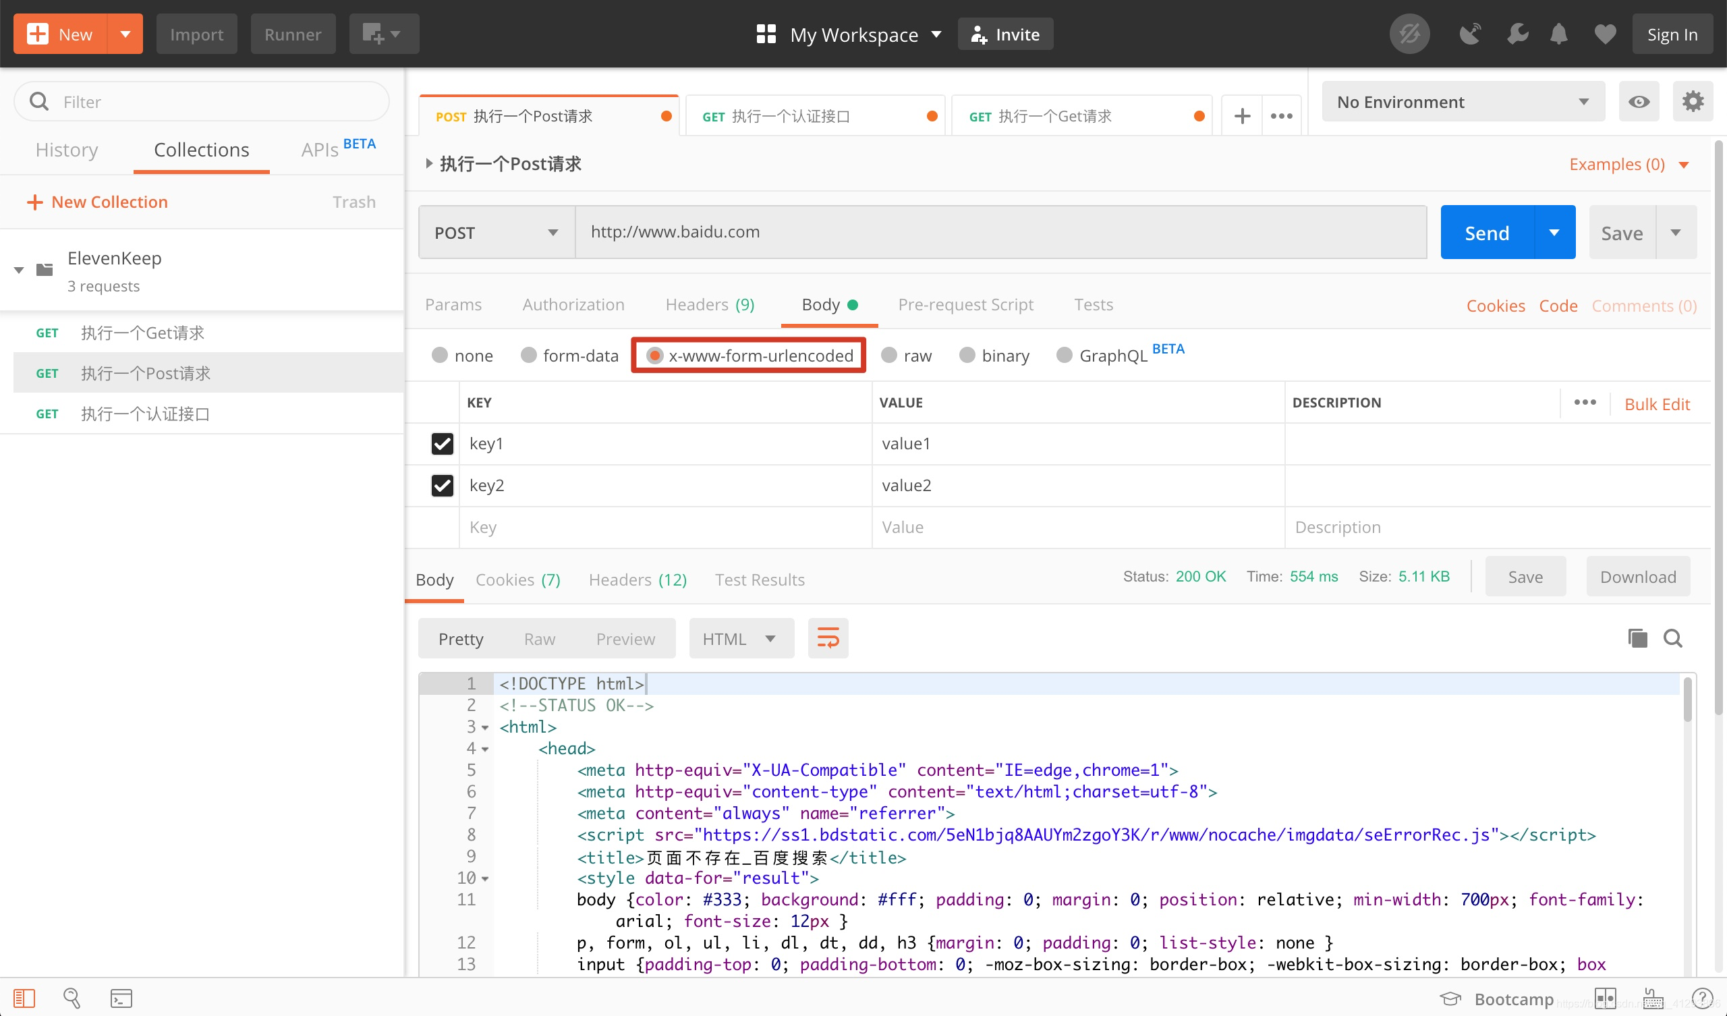Click the New Collection link

(96, 202)
